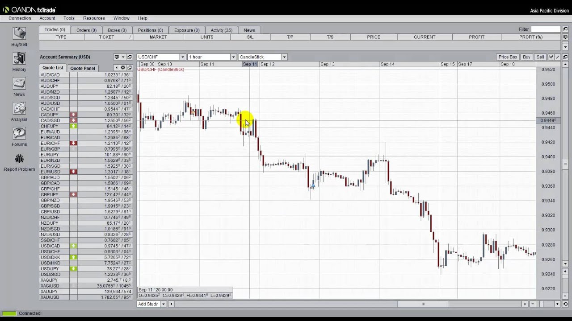Zoom in chart with plus button
The width and height of the screenshot is (572, 321).
click(x=557, y=304)
